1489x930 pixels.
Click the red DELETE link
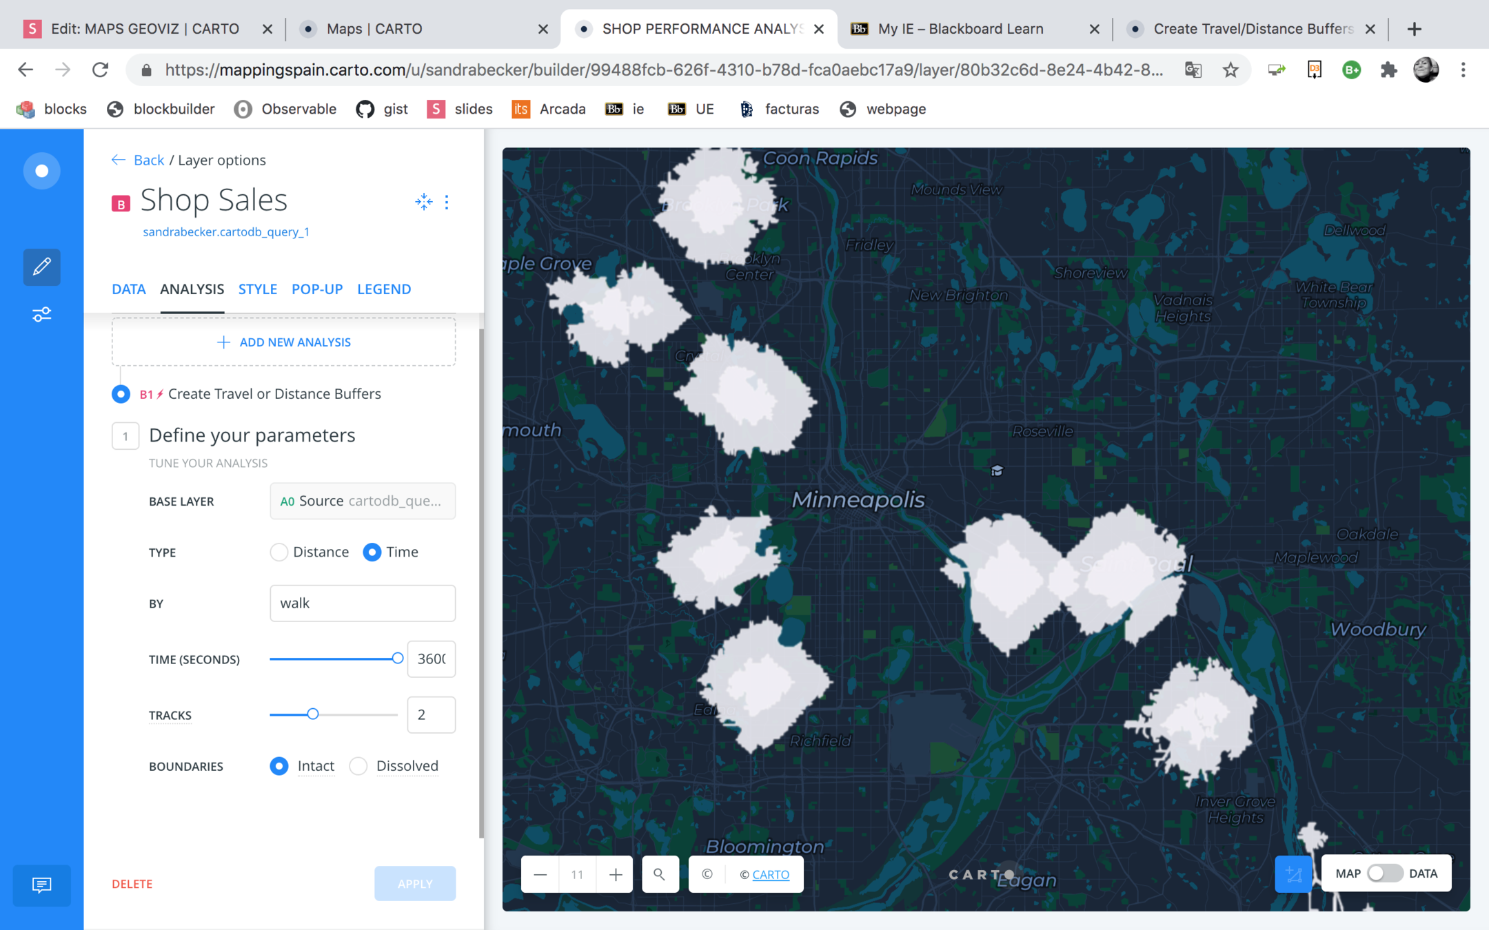pyautogui.click(x=132, y=884)
